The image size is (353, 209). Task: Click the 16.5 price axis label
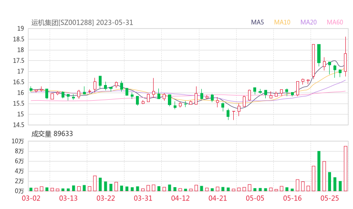click(x=19, y=82)
